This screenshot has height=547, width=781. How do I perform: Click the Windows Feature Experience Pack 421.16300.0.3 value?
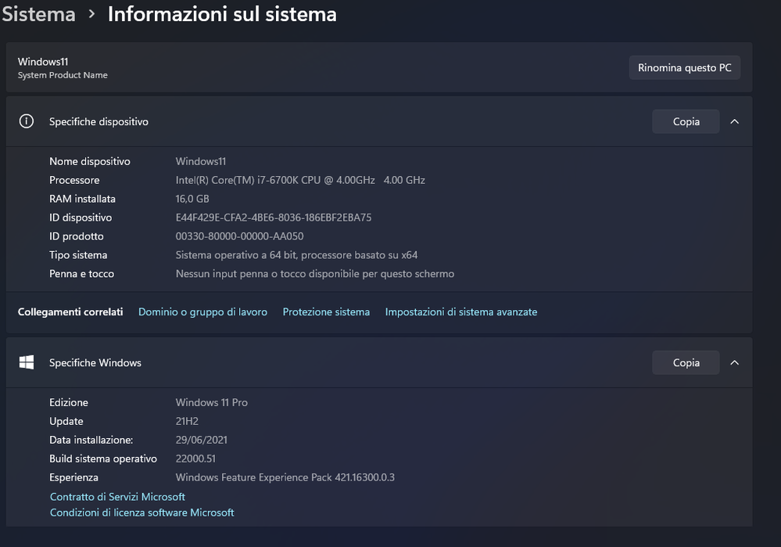285,477
